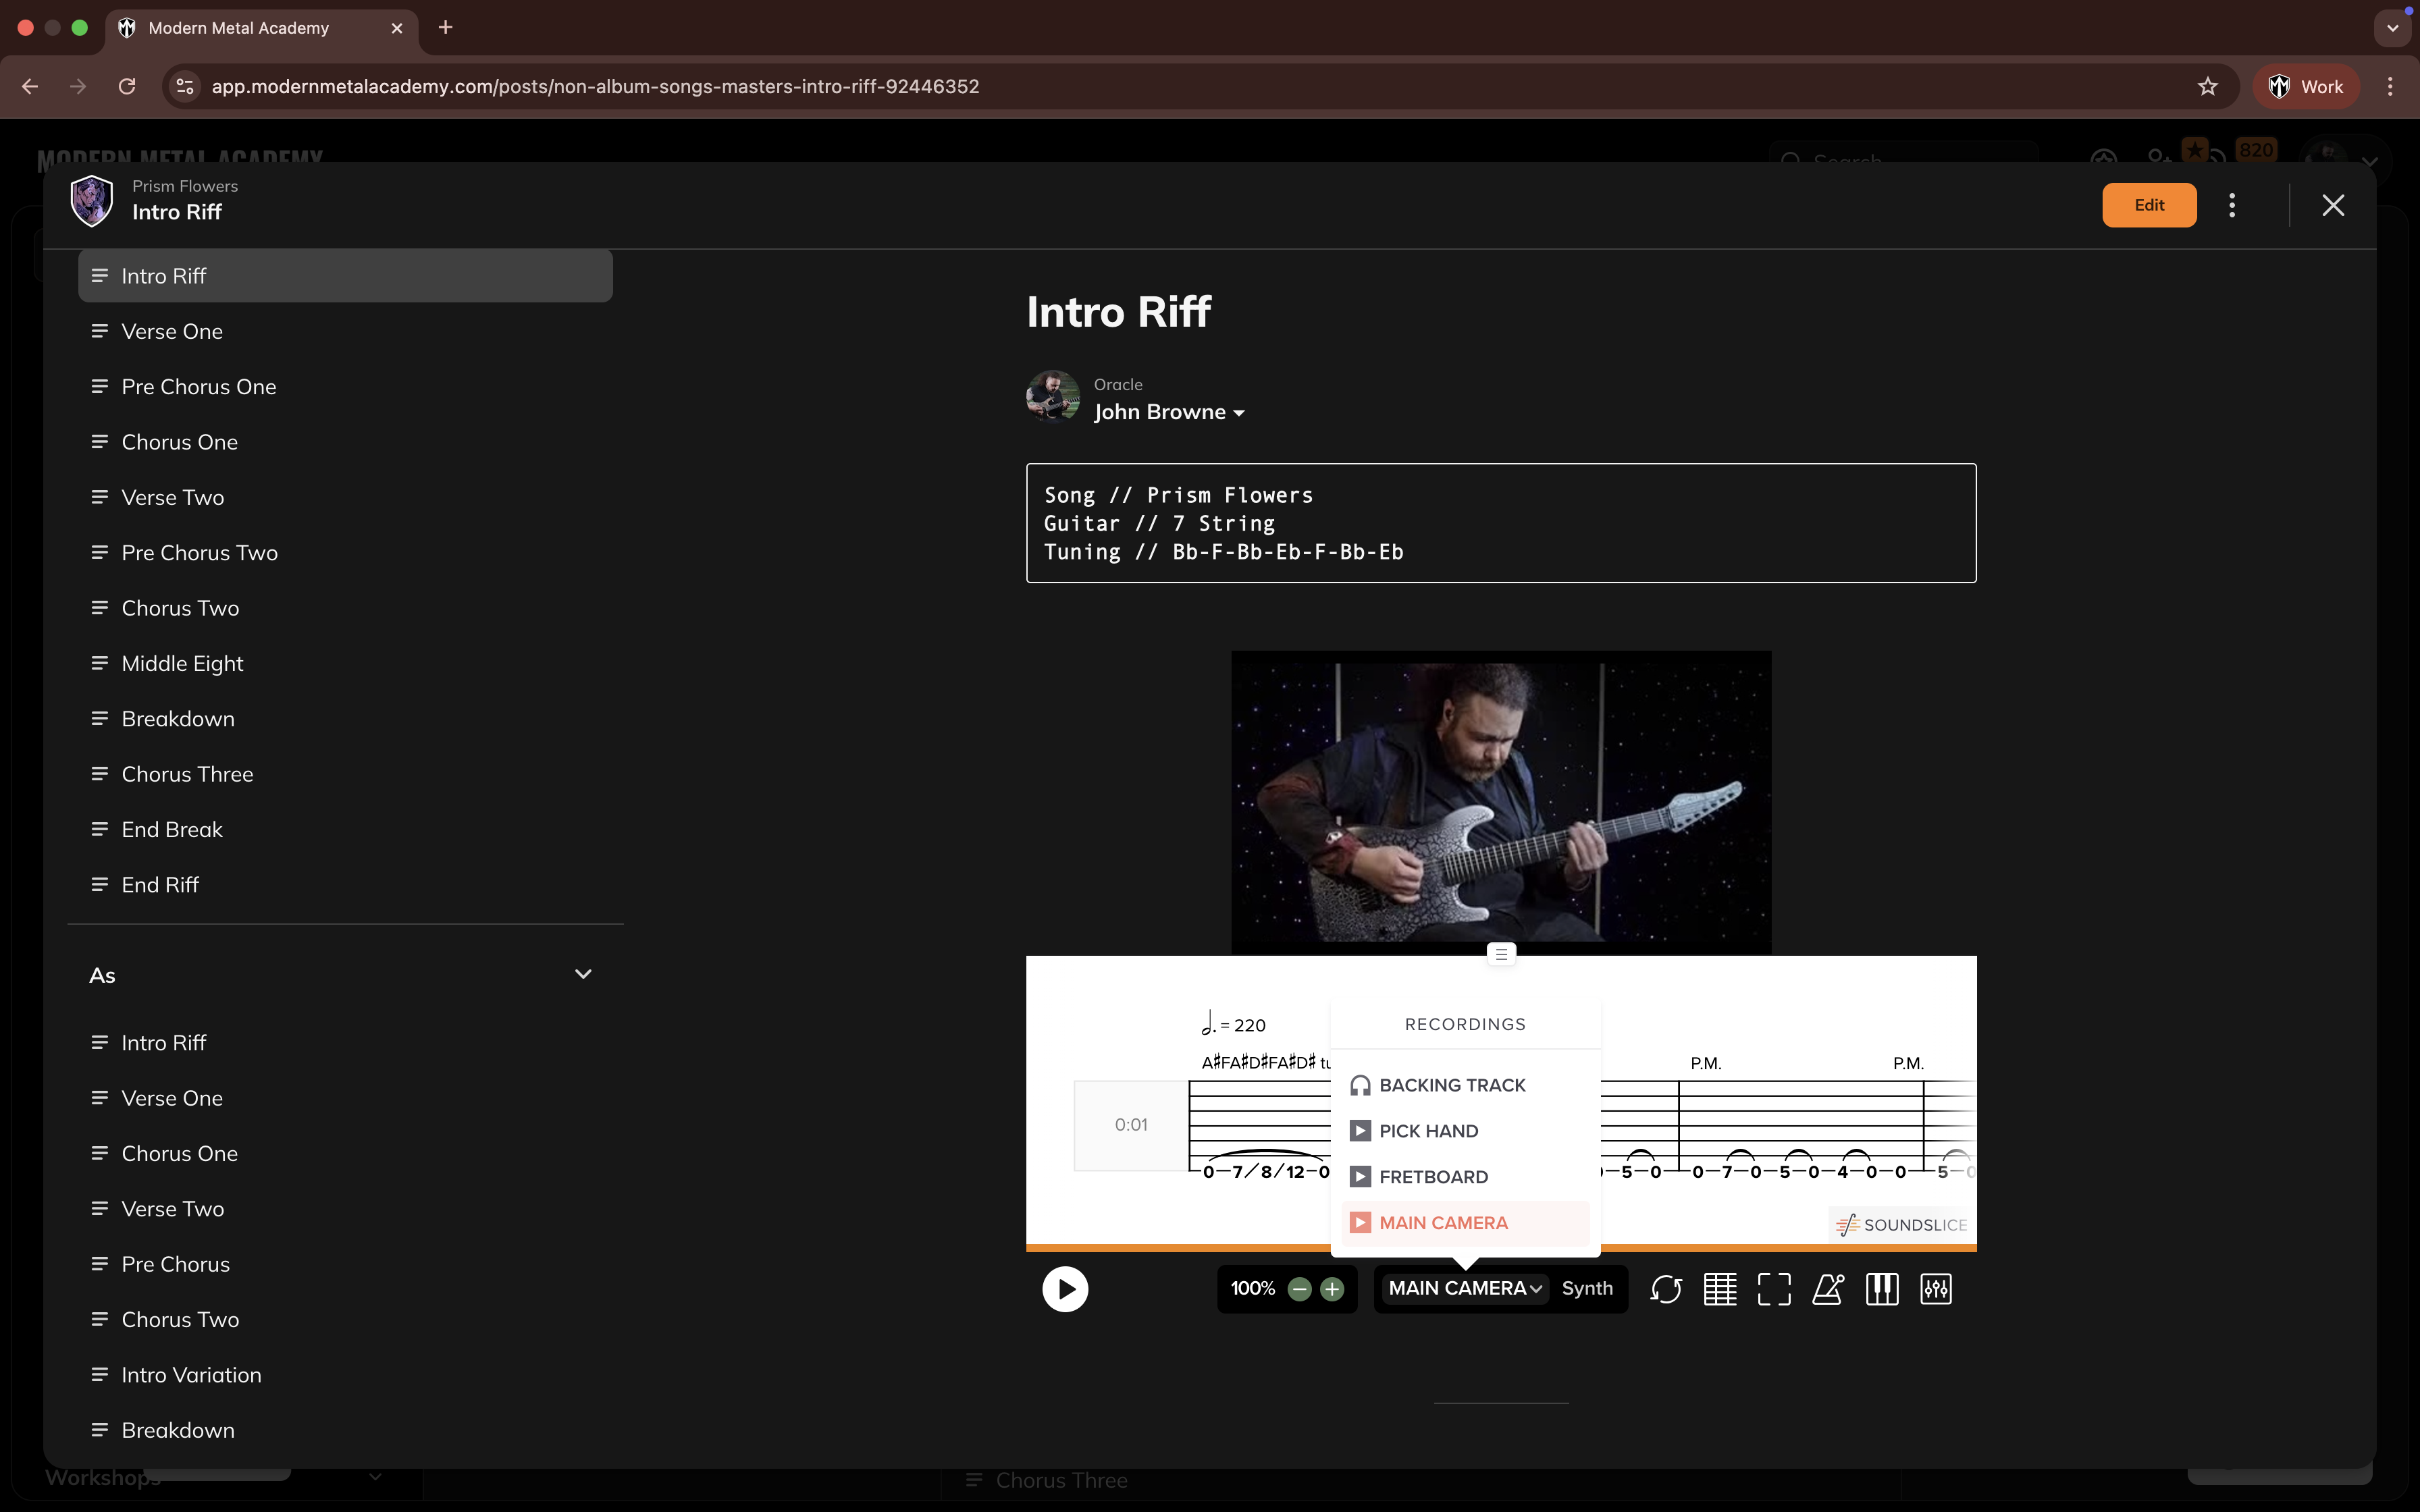Image resolution: width=2420 pixels, height=1512 pixels.
Task: Open the fretboard grid view icon
Action: 1720,1289
